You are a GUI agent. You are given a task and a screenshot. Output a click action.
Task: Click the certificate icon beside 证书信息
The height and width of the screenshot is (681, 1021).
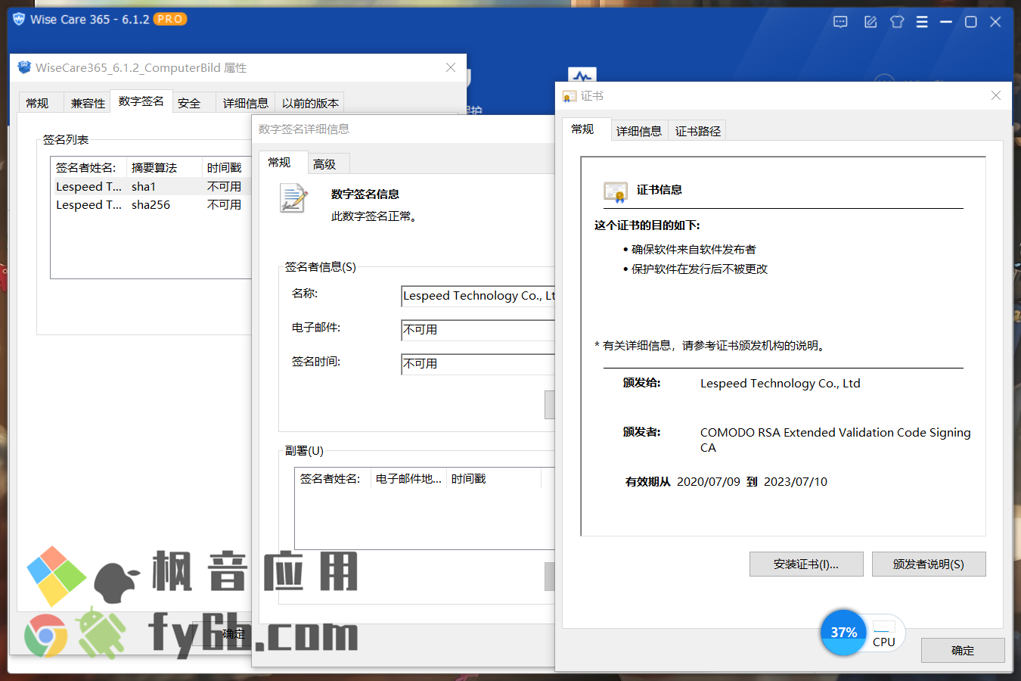pyautogui.click(x=616, y=192)
